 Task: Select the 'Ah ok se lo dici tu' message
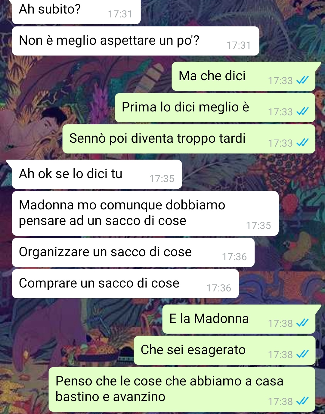97,174
